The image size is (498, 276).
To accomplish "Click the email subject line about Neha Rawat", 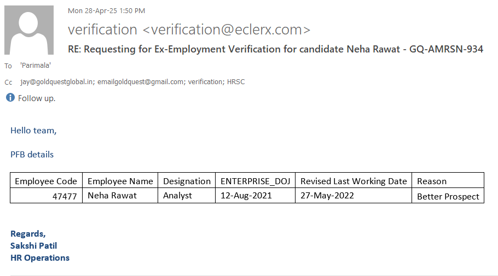I will pyautogui.click(x=275, y=49).
